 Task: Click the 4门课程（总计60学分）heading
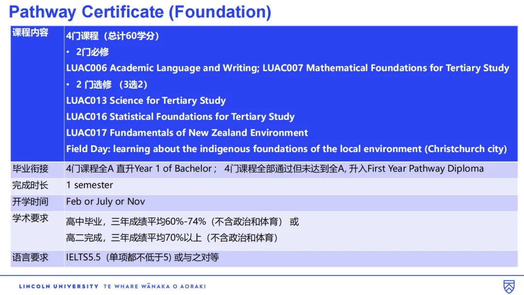(x=113, y=36)
